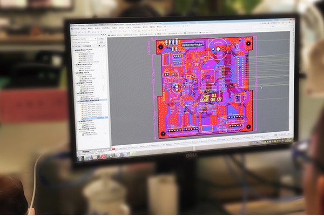Open the round green icon in taskbar
Viewport: 324px width, 216px height.
133,154
